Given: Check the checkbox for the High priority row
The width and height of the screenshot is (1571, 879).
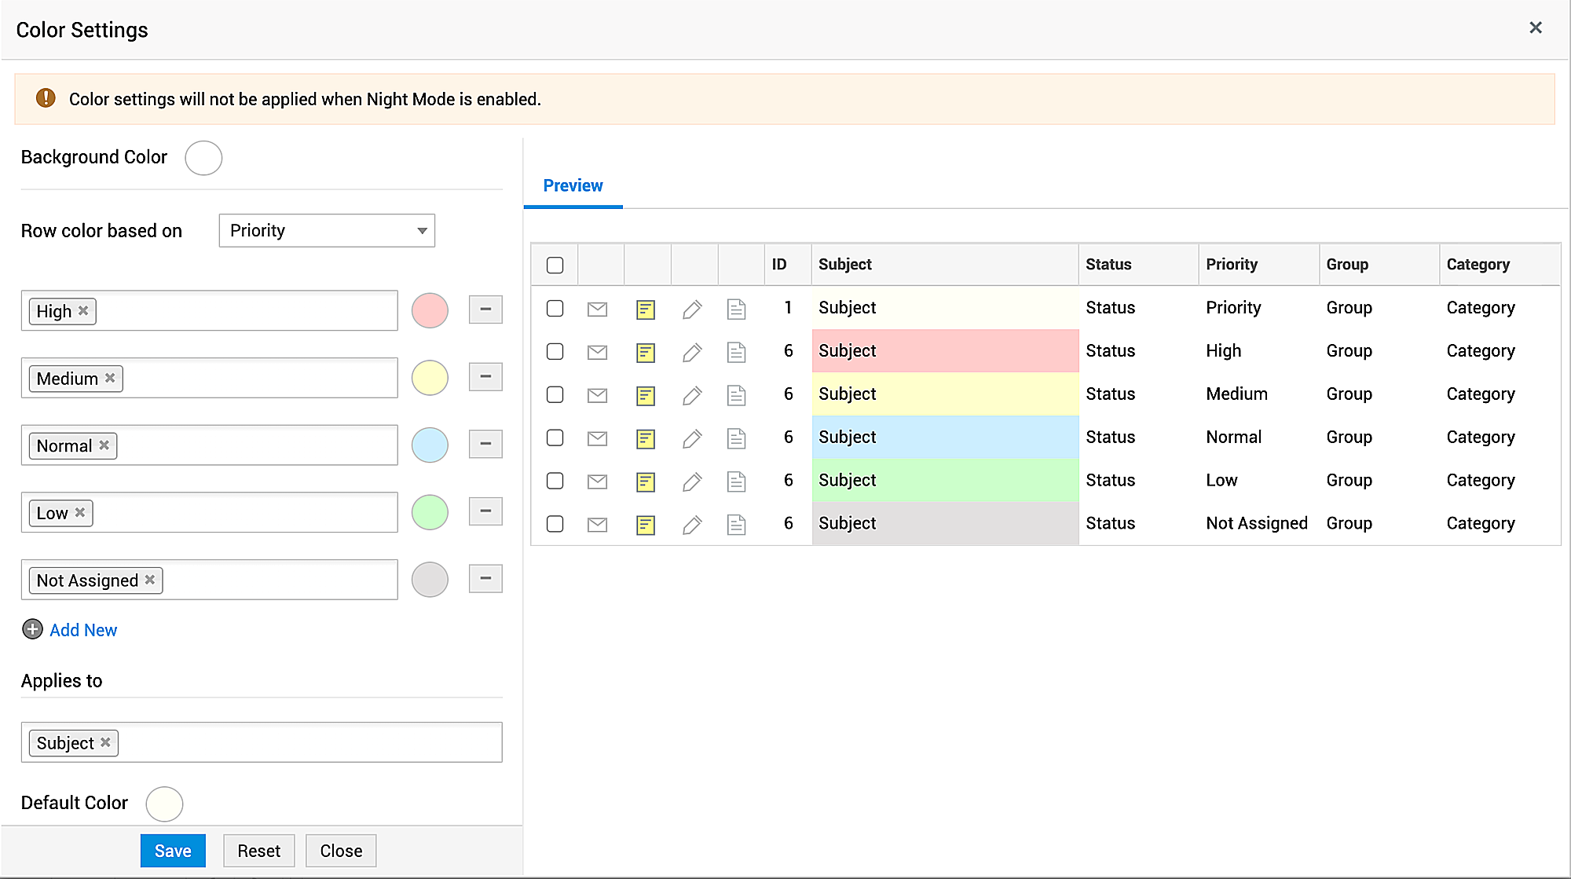Looking at the screenshot, I should pyautogui.click(x=555, y=351).
